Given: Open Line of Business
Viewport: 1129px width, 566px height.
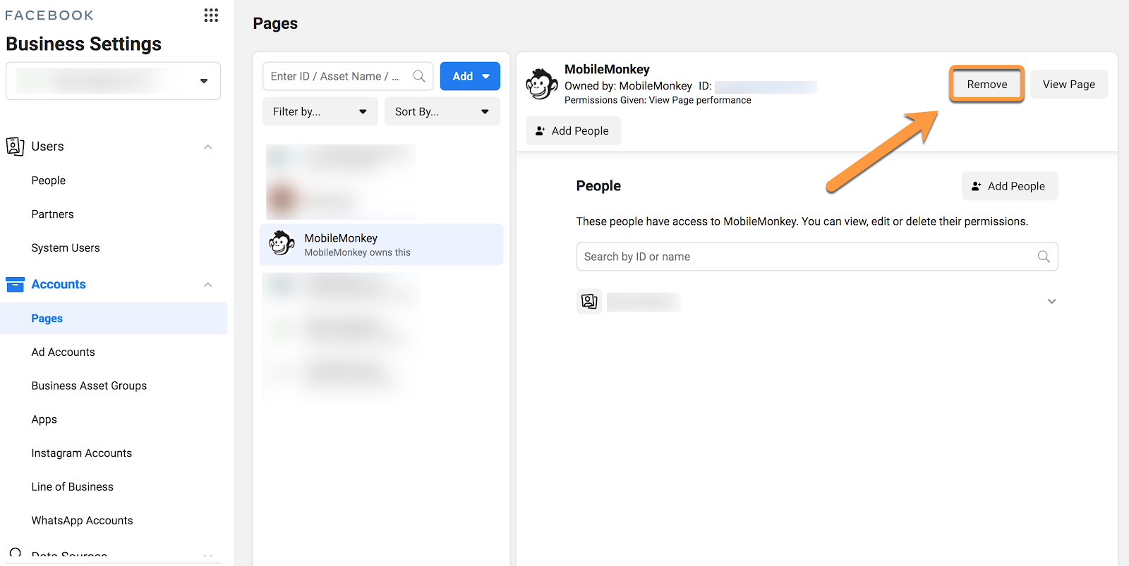Looking at the screenshot, I should (x=72, y=487).
